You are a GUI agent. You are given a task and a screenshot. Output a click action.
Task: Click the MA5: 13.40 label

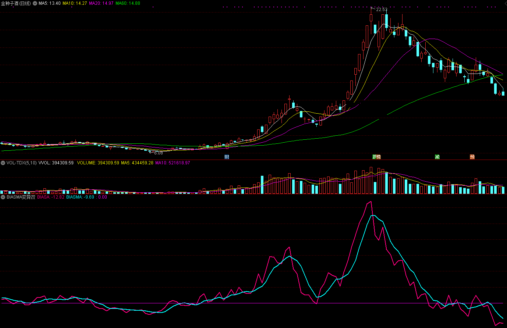50,3
